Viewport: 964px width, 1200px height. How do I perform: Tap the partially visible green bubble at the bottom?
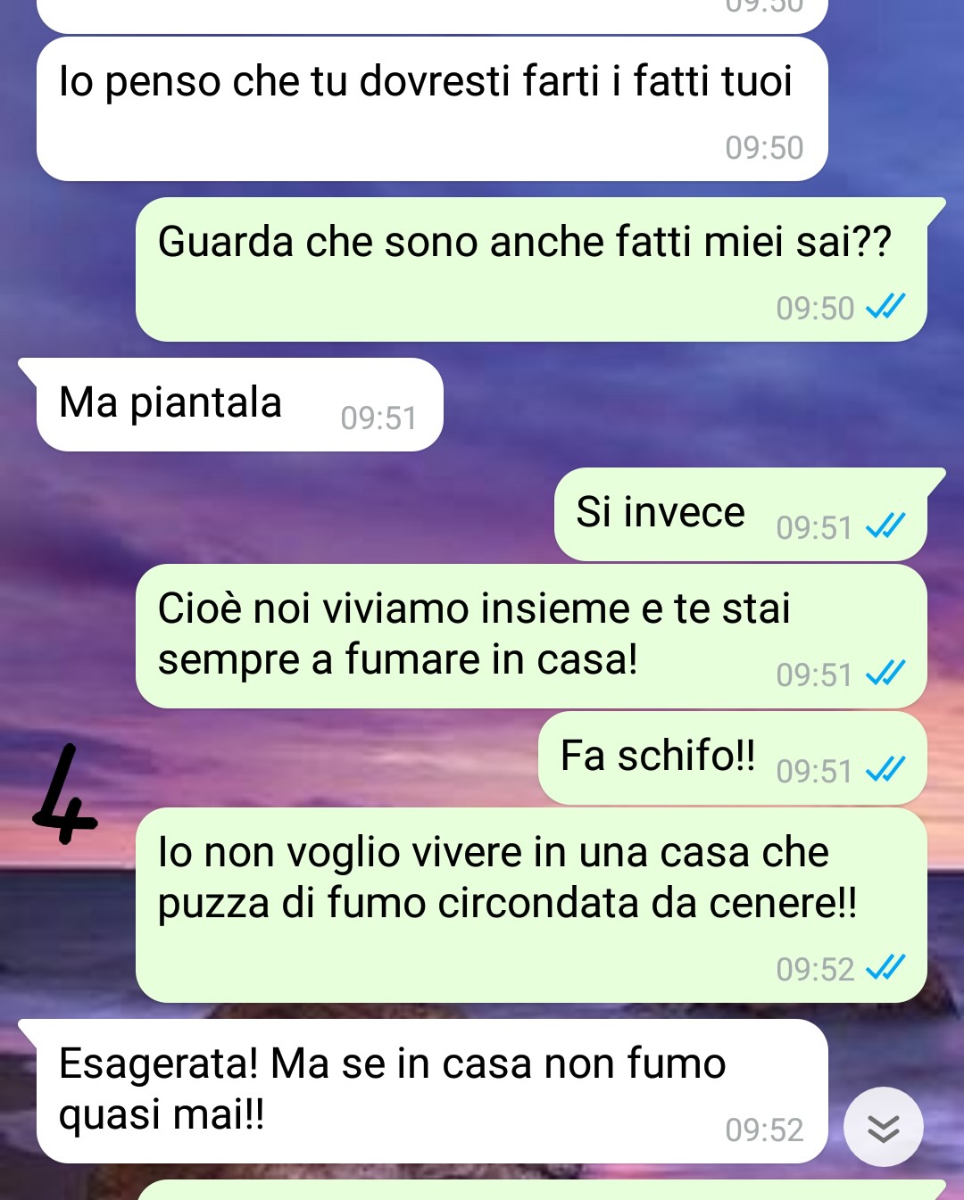(x=540, y=1190)
